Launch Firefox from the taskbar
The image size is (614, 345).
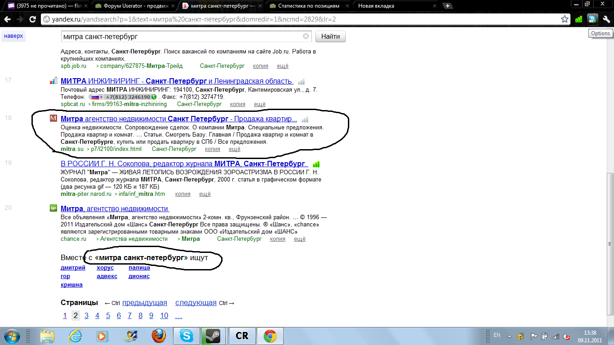[159, 336]
